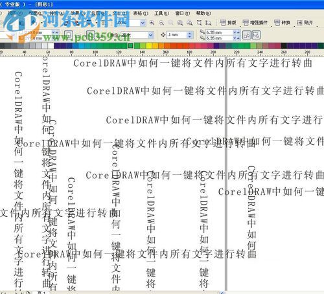Toggle the dashed-frame icon ending the property bar

coord(256,35)
